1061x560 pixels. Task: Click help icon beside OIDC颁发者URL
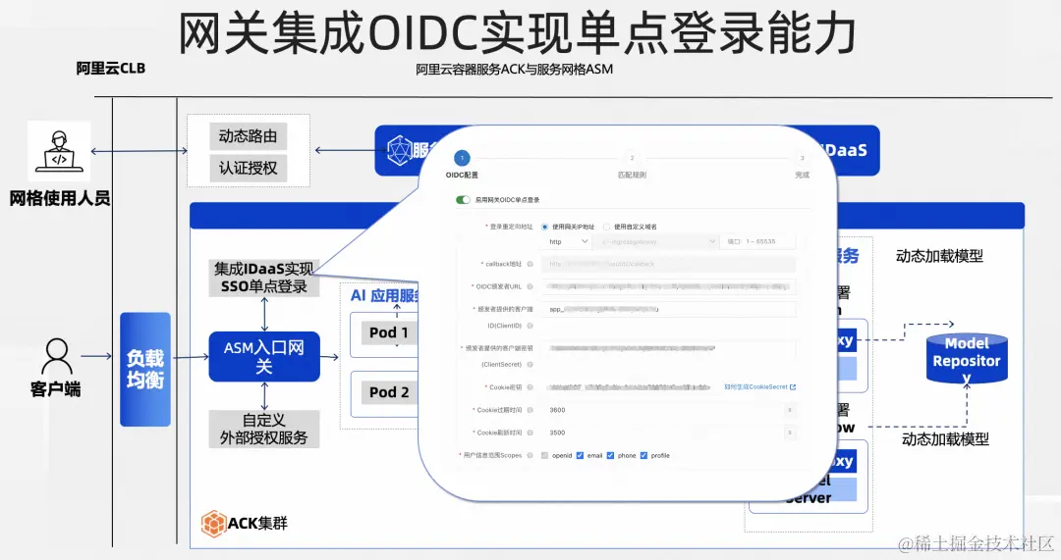[530, 286]
